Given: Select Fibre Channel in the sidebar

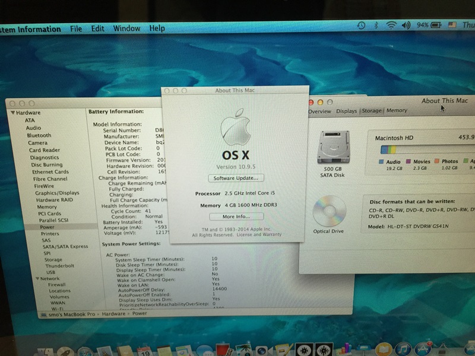Looking at the screenshot, I should point(50,179).
